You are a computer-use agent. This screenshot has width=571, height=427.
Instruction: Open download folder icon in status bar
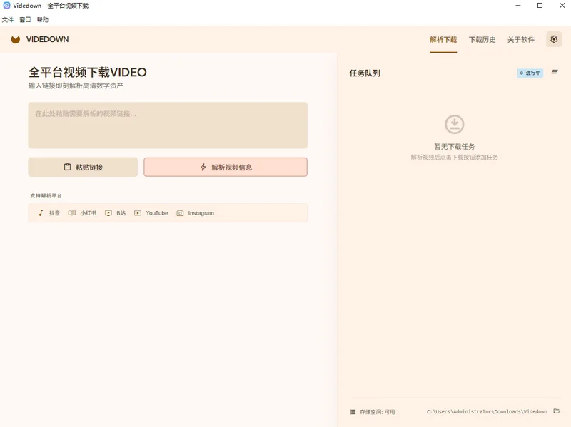(557, 411)
